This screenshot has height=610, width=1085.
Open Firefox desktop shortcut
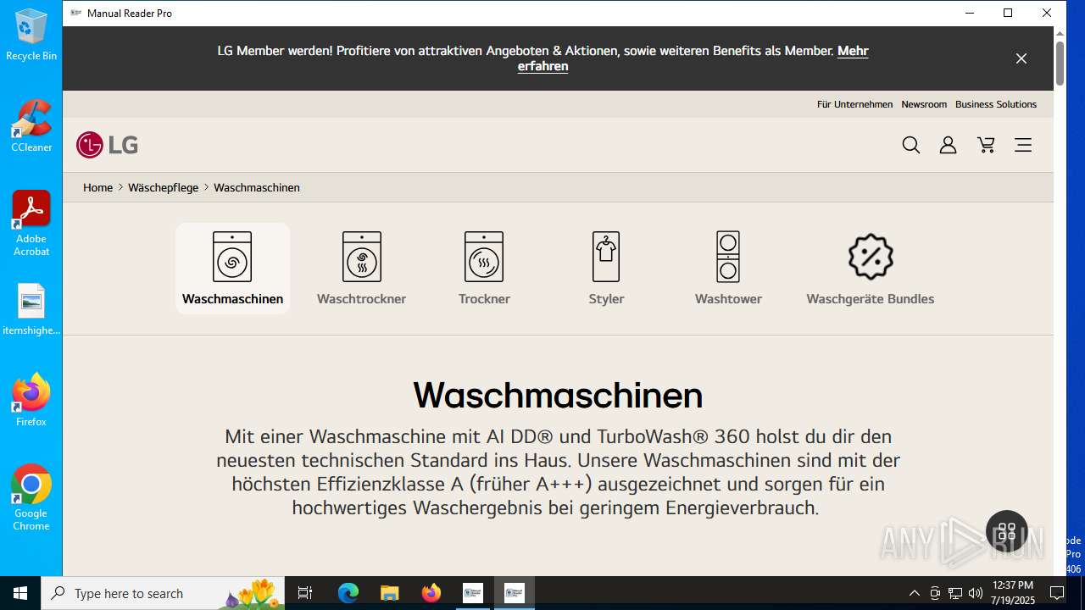(31, 401)
